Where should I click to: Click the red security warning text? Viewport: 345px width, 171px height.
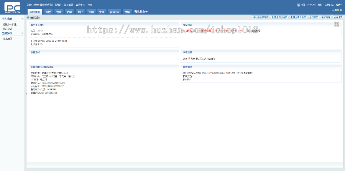coord(213,31)
